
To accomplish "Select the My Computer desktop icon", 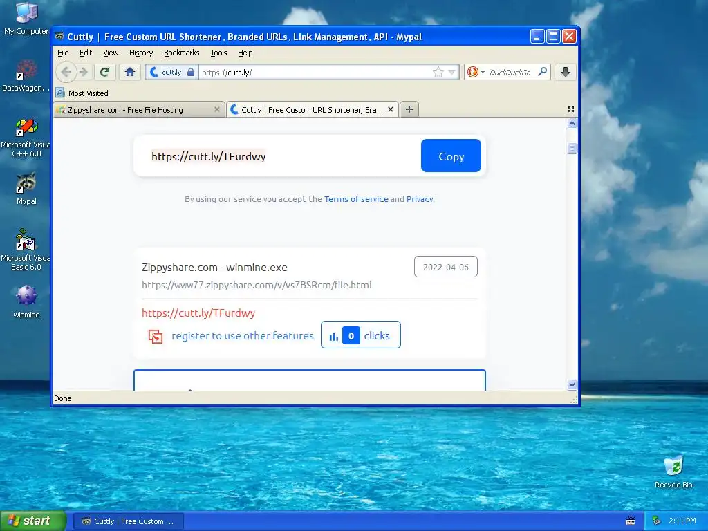I will click(26, 19).
